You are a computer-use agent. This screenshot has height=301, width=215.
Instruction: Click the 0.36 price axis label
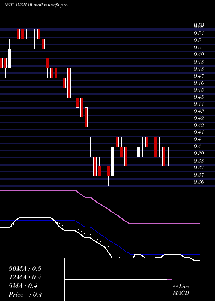tap(199, 182)
